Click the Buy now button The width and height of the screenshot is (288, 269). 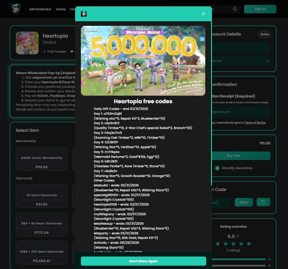pos(241,156)
